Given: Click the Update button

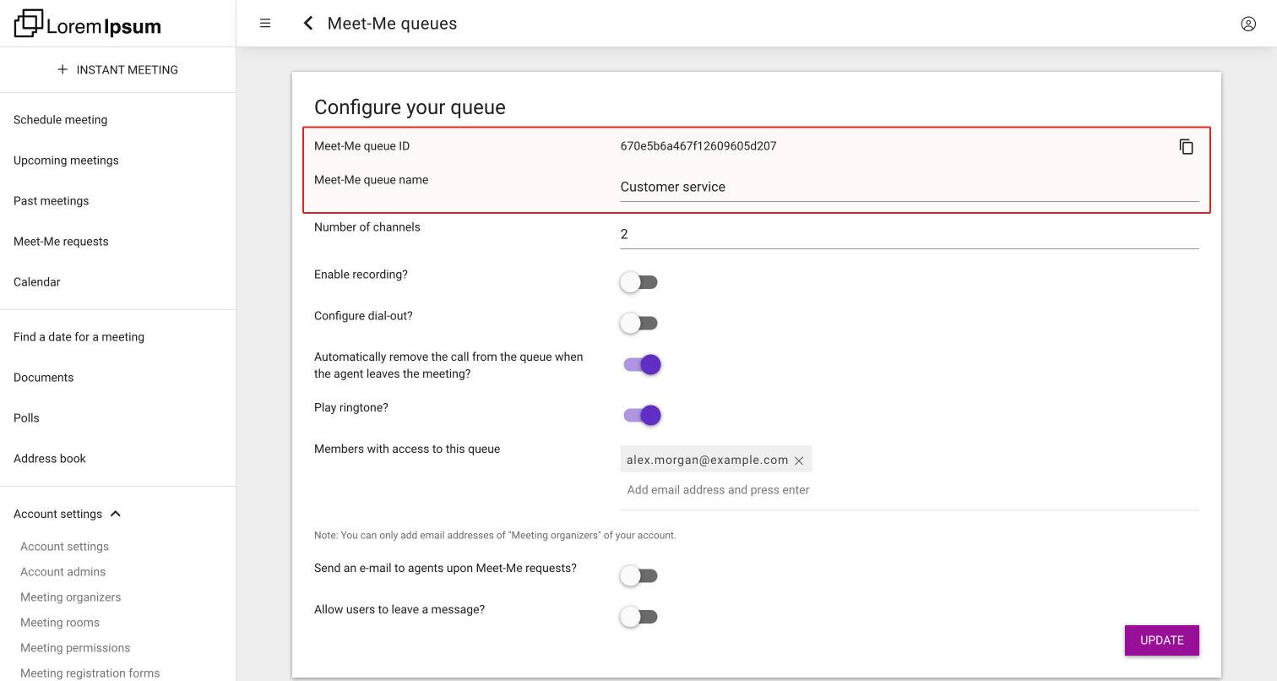Looking at the screenshot, I should point(1161,640).
